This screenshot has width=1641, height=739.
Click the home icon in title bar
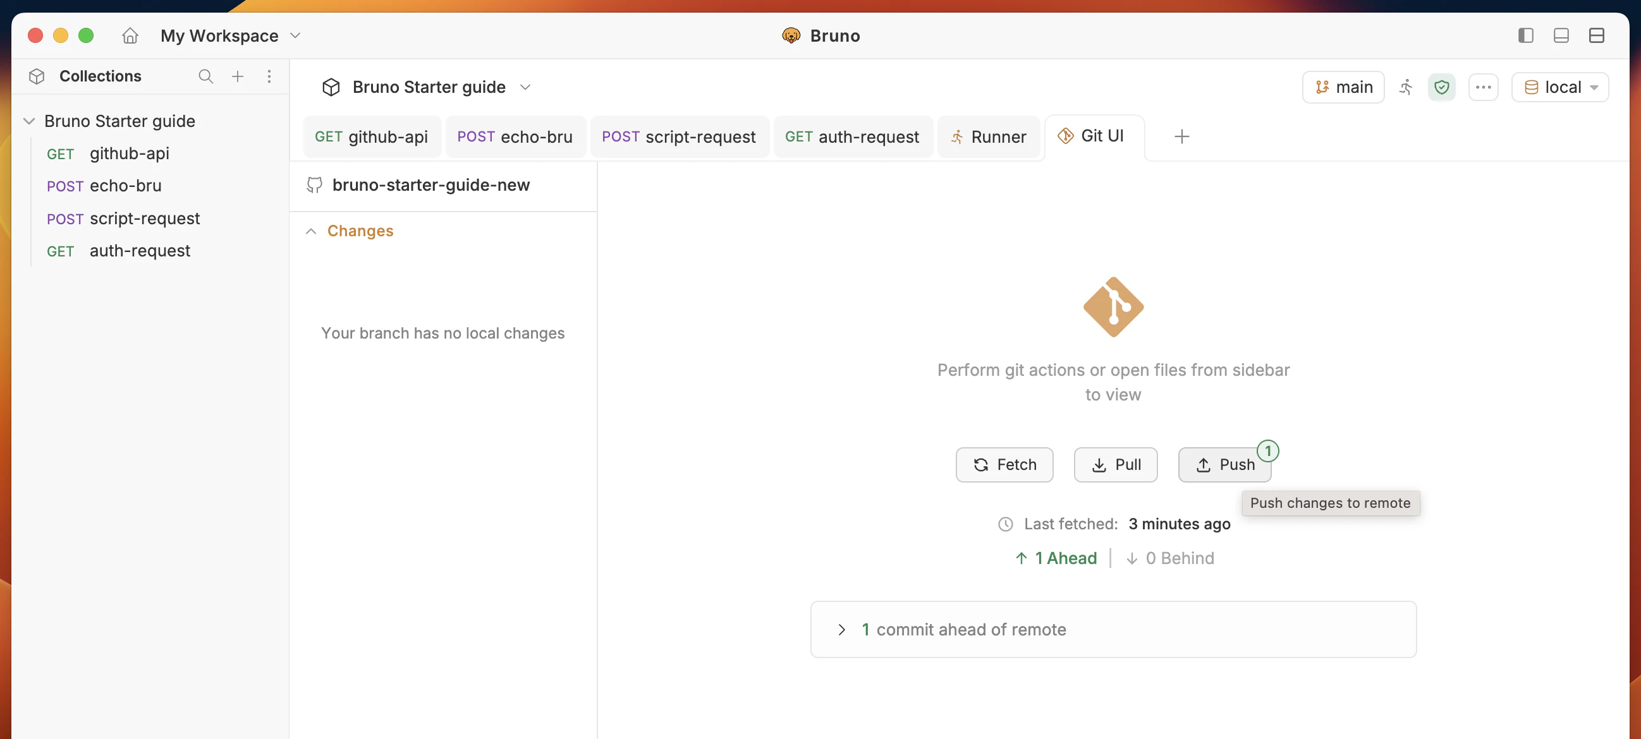click(x=130, y=35)
